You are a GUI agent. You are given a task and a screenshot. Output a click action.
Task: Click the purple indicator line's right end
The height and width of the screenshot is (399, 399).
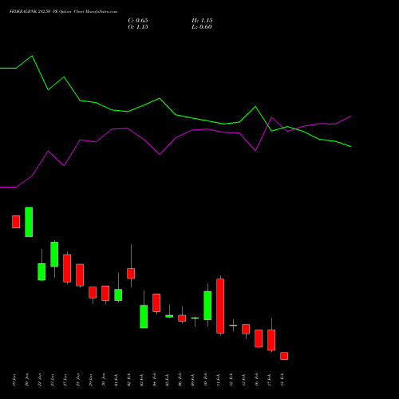351,117
